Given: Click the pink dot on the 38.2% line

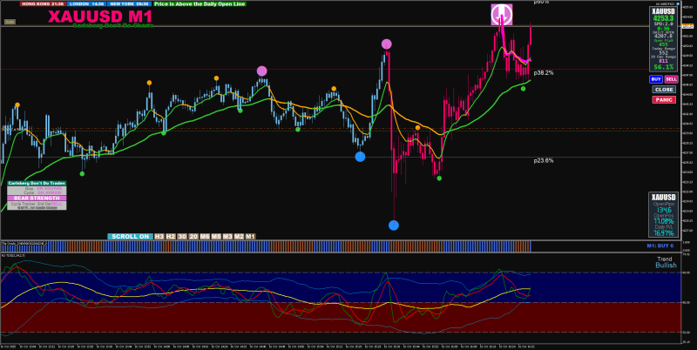Looking at the screenshot, I should pos(262,71).
